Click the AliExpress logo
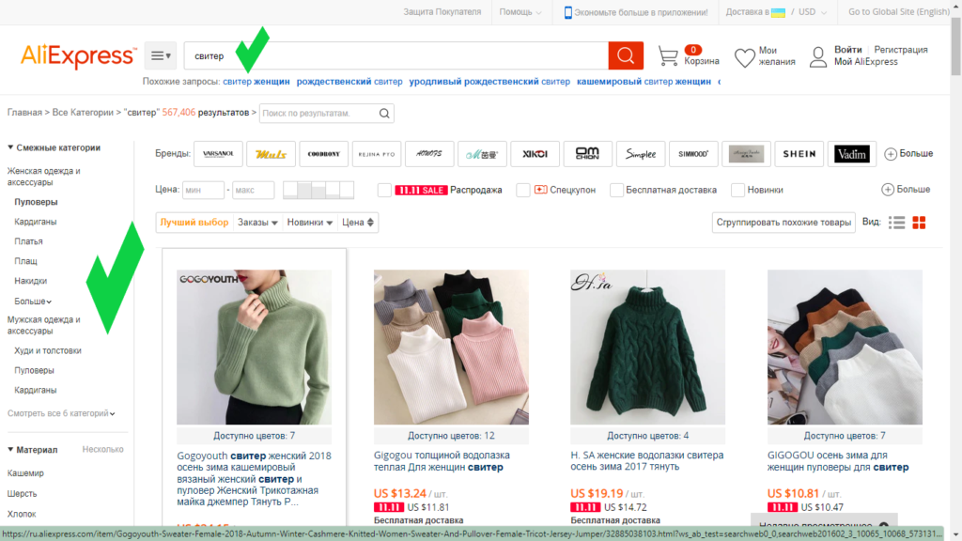 tap(77, 56)
